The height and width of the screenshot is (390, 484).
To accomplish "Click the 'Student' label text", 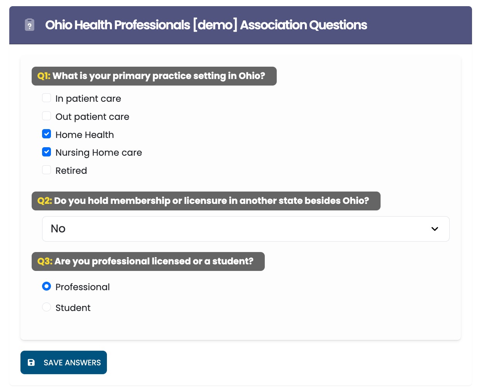I will [x=73, y=308].
